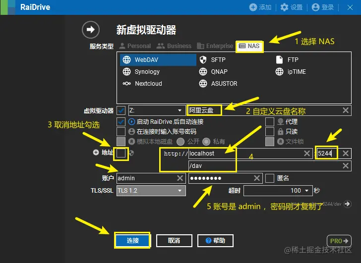Select the 私有 private radio button

[206, 142]
